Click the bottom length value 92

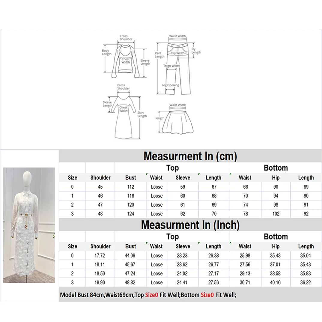[x=306, y=214]
